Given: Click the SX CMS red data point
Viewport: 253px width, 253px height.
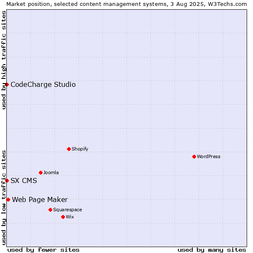Looking at the screenshot, I should (7, 180).
